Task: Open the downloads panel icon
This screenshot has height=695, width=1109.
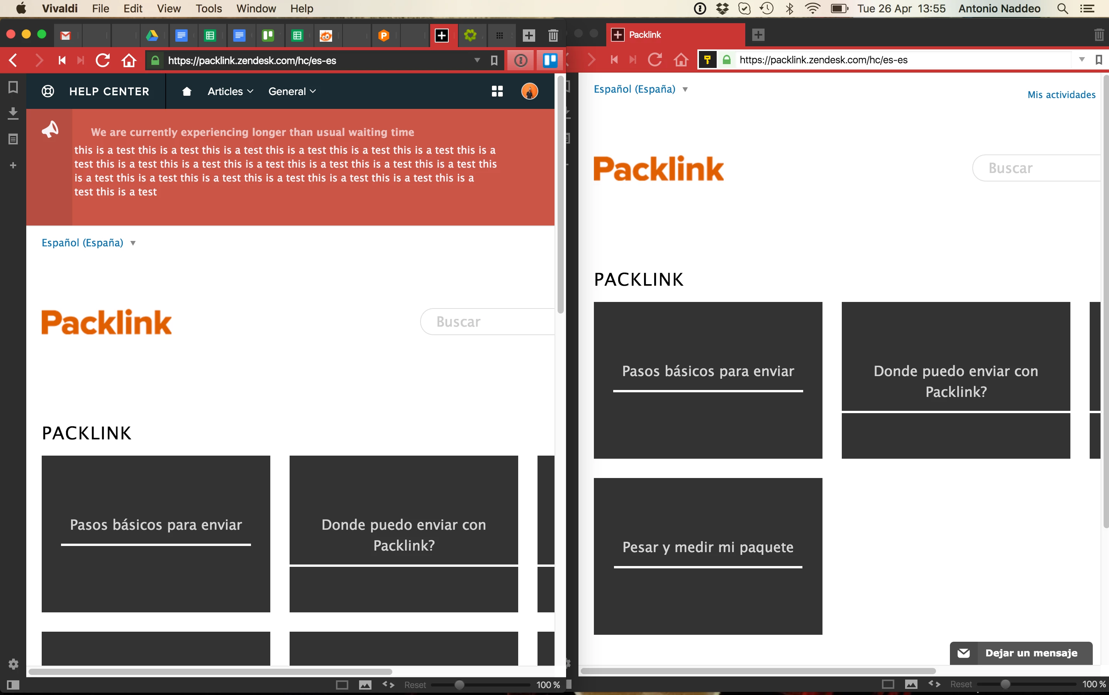Action: pyautogui.click(x=13, y=113)
